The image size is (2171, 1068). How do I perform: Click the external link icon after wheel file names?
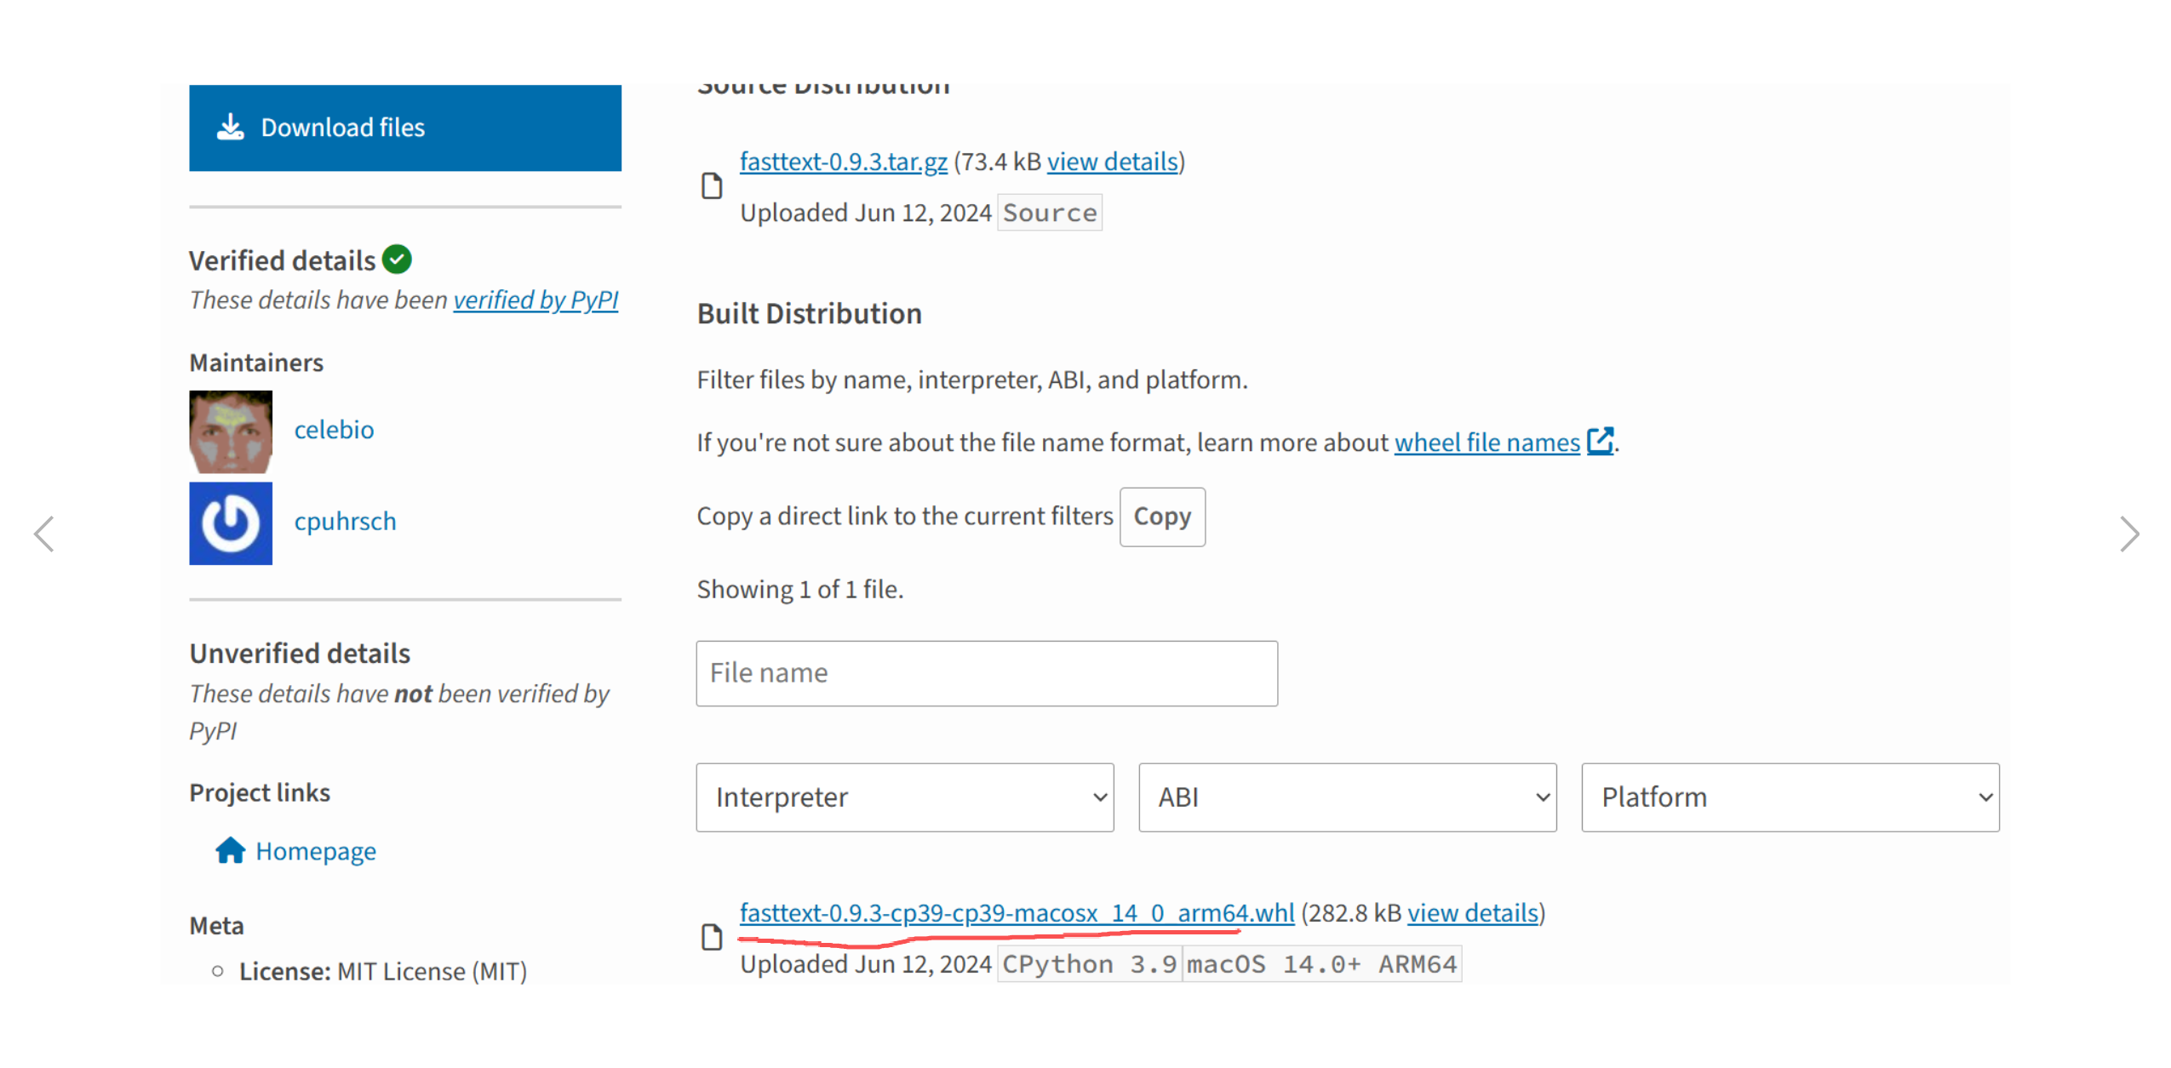(x=1600, y=441)
